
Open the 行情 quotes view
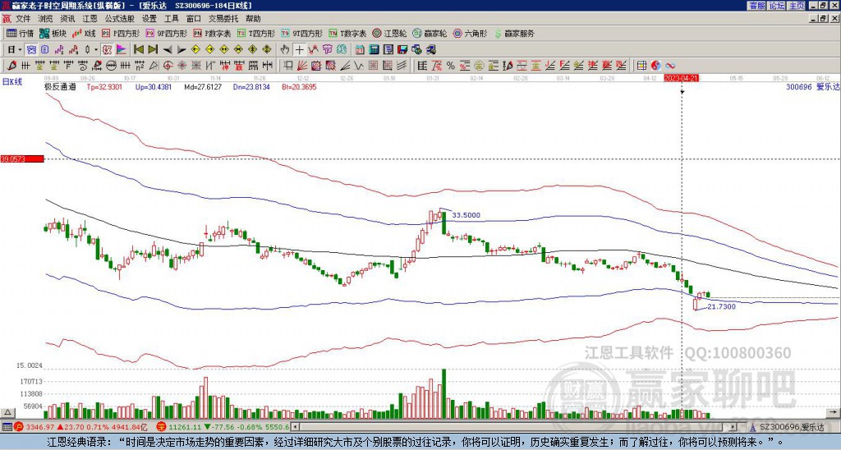click(21, 33)
